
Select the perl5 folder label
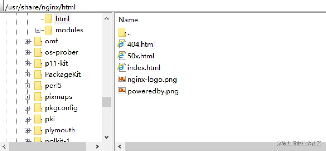[x=53, y=86]
